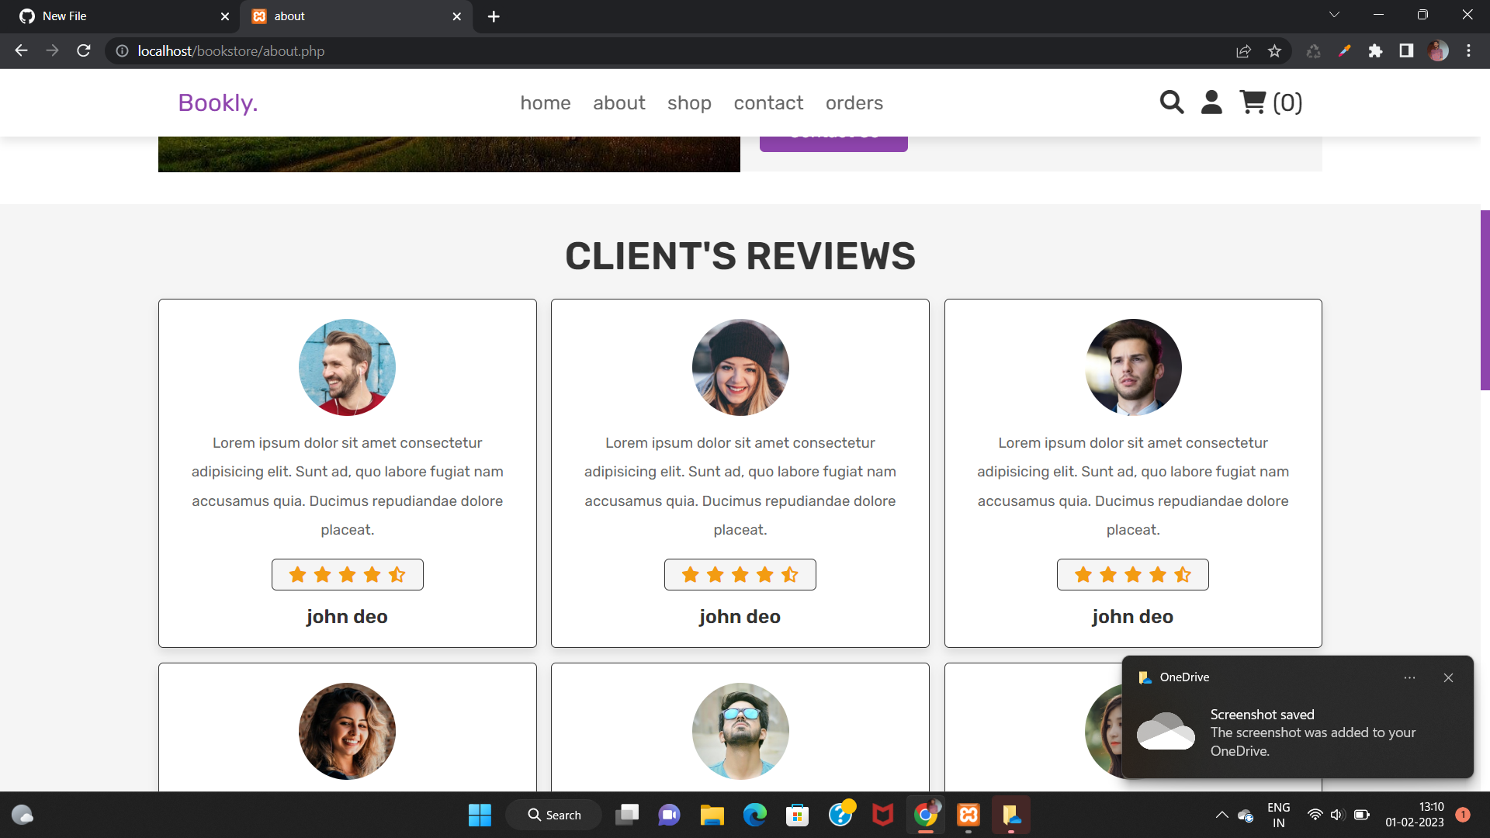
Task: Open the about navigation link
Action: pyautogui.click(x=619, y=102)
